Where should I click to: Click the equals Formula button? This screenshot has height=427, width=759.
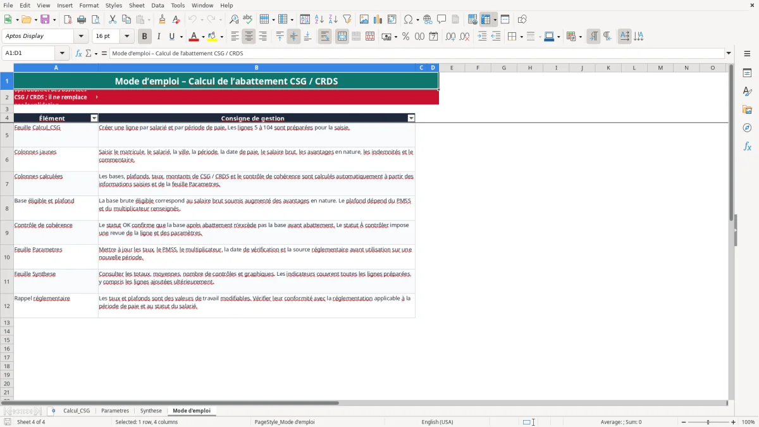[104, 53]
